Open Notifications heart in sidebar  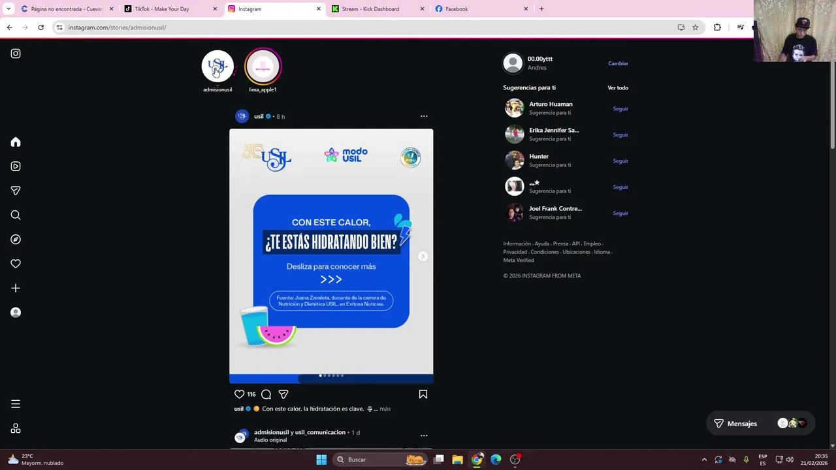click(x=16, y=264)
